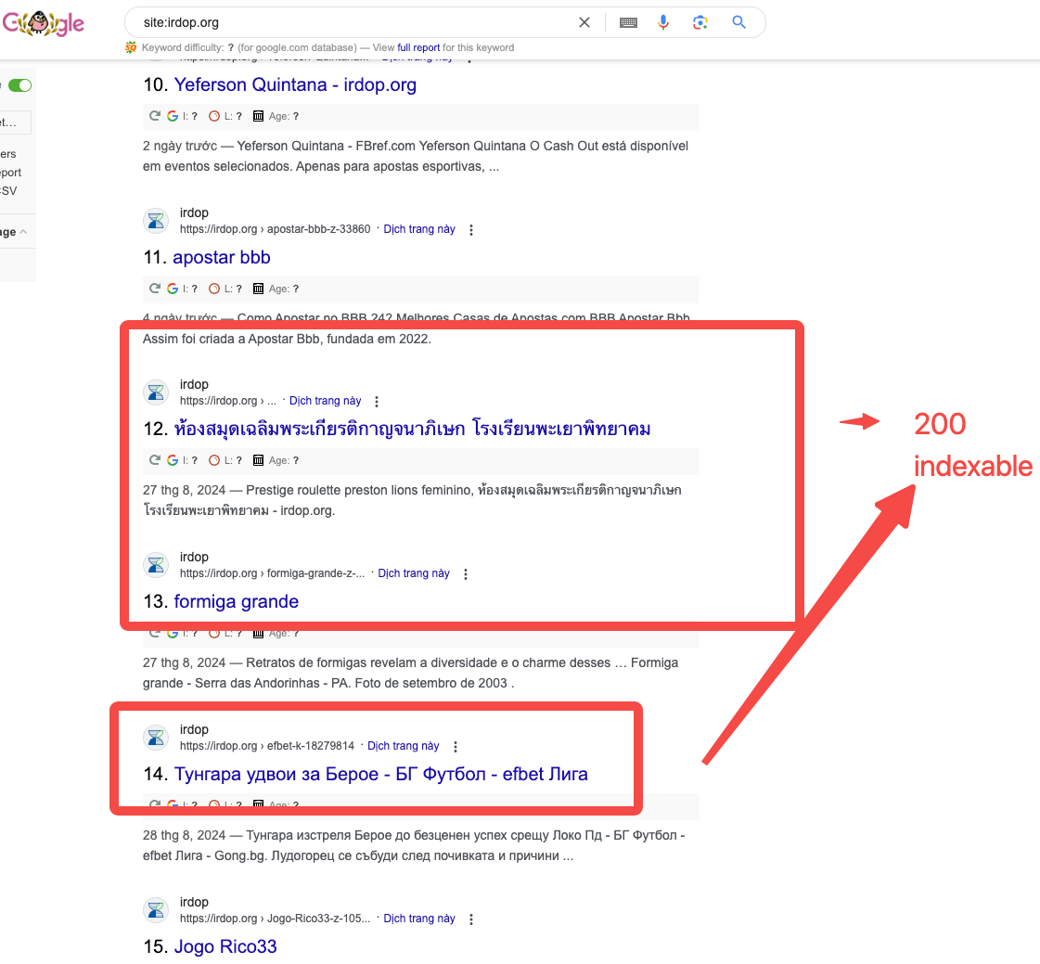
Task: Translate the formiga-grande page via Dịch trang này
Action: tap(414, 573)
